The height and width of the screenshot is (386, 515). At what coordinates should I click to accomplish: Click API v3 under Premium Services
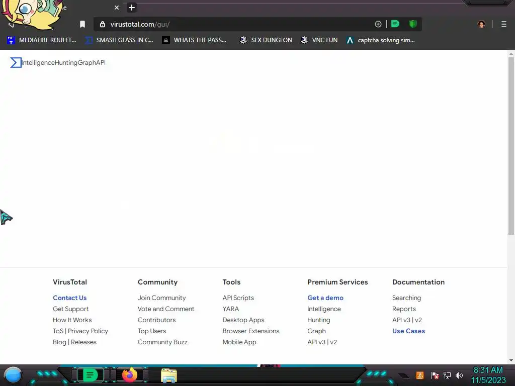316,342
